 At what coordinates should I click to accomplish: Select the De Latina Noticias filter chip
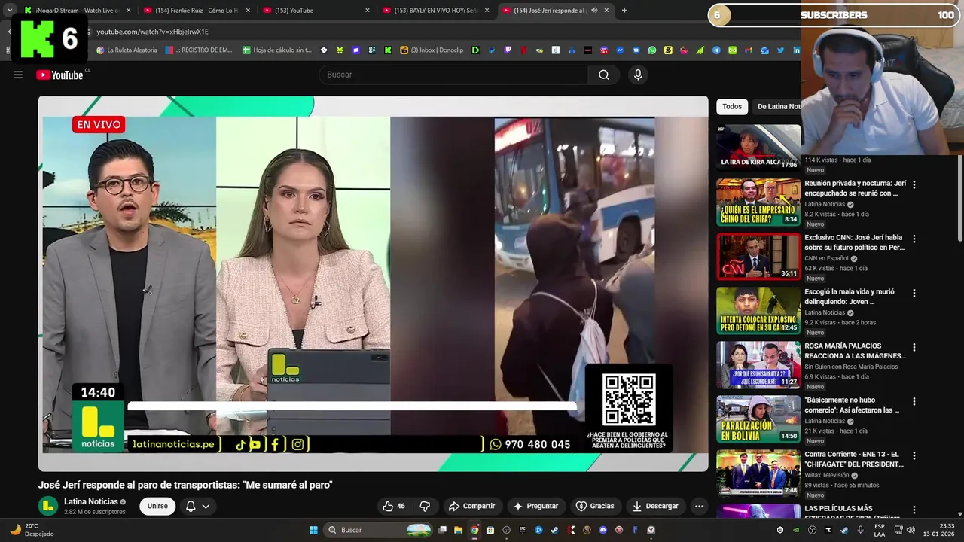(778, 107)
